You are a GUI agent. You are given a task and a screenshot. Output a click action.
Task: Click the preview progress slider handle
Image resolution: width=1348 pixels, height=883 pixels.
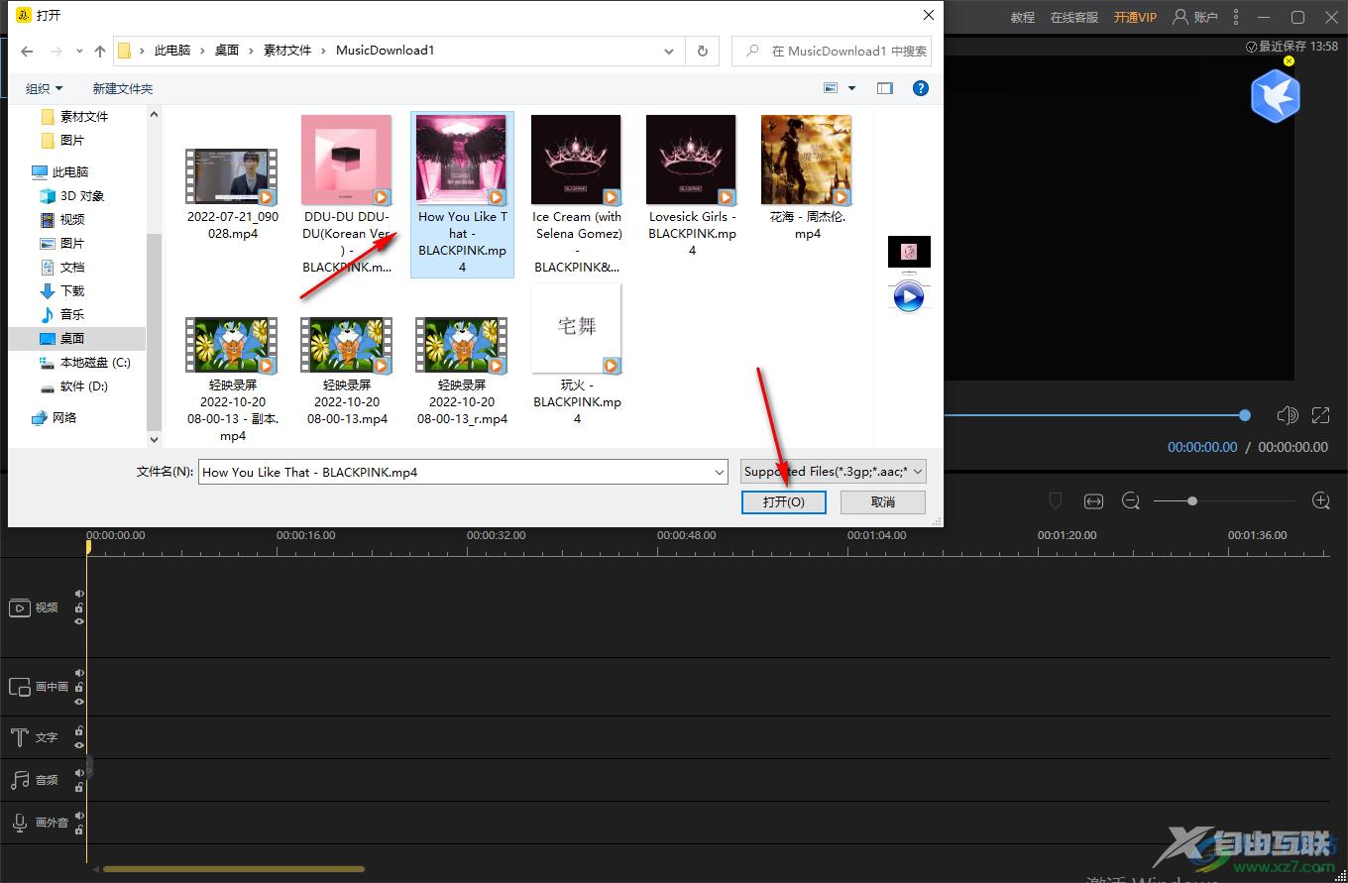[x=1245, y=415]
